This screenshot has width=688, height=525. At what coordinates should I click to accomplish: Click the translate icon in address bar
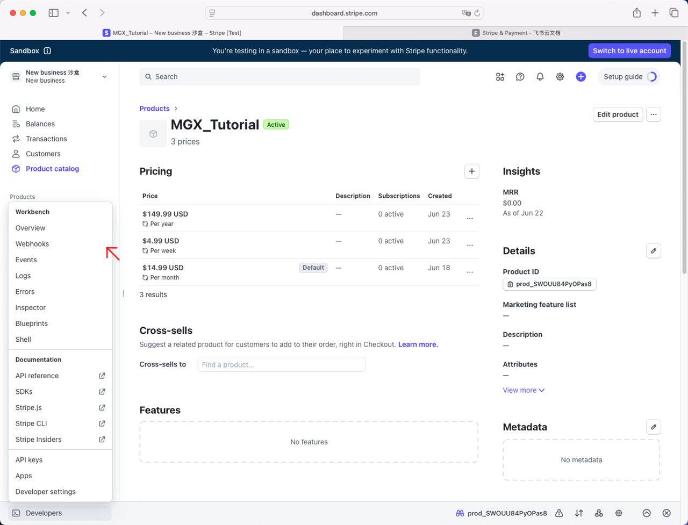(466, 13)
